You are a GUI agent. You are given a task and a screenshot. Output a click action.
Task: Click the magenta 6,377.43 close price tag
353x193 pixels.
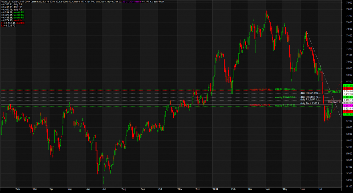[x=348, y=106]
